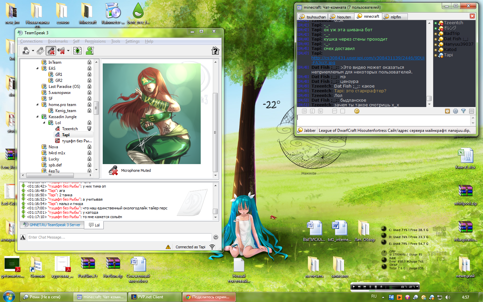Open the Bookmarks menu
The height and width of the screenshot is (302, 483).
pyautogui.click(x=58, y=41)
